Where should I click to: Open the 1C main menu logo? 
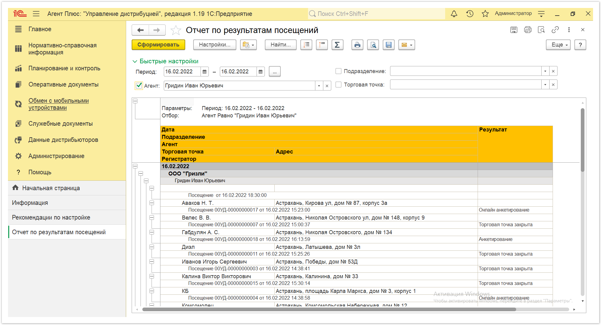click(20, 14)
